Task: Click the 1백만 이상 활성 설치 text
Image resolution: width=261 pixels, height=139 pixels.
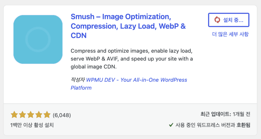Action: point(32,125)
